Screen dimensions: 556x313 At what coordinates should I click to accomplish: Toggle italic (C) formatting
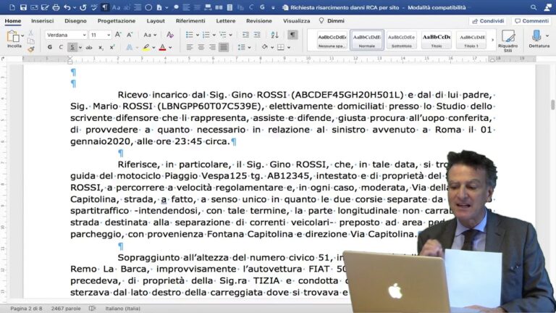coord(61,47)
